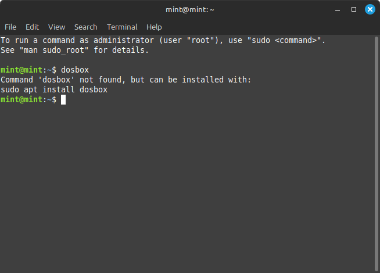Screen dimensions: 380x273
Task: Click the typed "dosbox" command text
Action: [x=75, y=70]
